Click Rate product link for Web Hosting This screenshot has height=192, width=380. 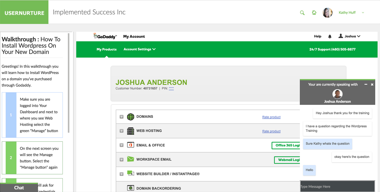pyautogui.click(x=271, y=131)
